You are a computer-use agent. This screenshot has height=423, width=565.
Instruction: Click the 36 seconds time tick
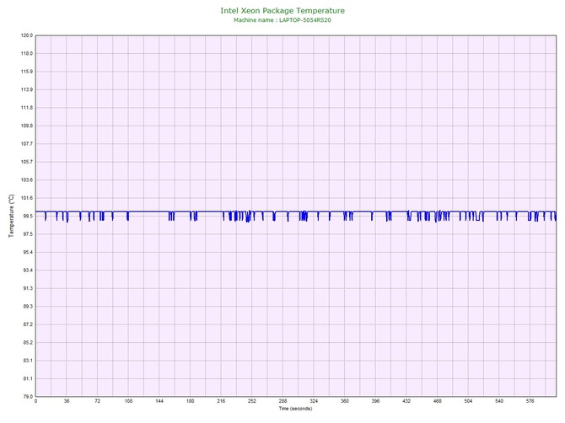tap(67, 401)
